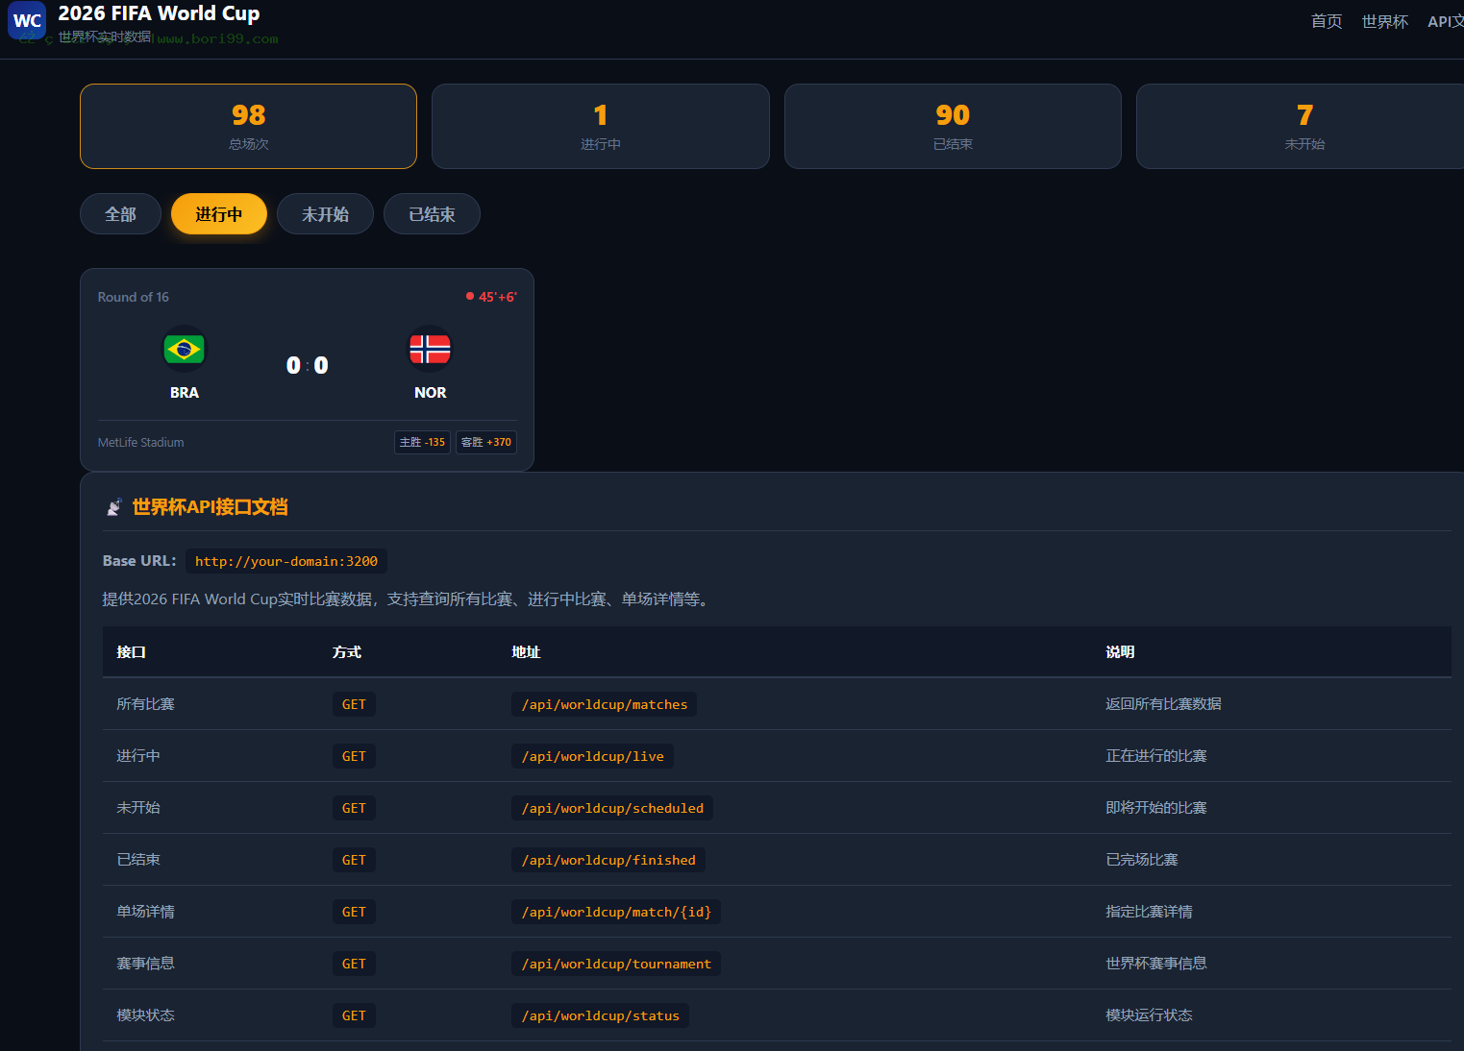1464x1051 pixels.
Task: Click the BRA team name
Action: click(185, 393)
